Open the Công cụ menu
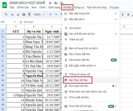Screen dimensions: 133x111 point(79,7)
